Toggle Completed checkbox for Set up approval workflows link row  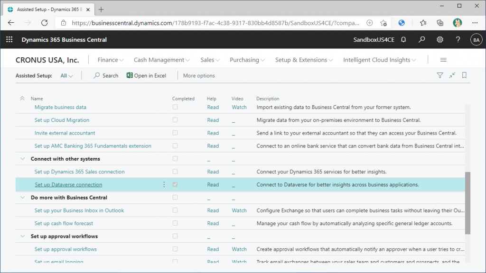point(175,249)
